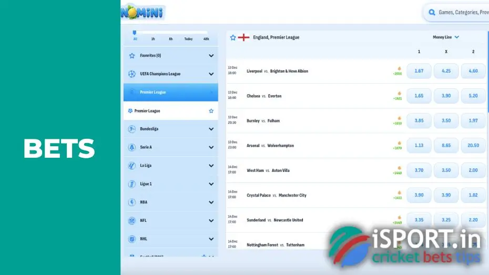Bet on Liverpool win at 1.67

pyautogui.click(x=419, y=71)
